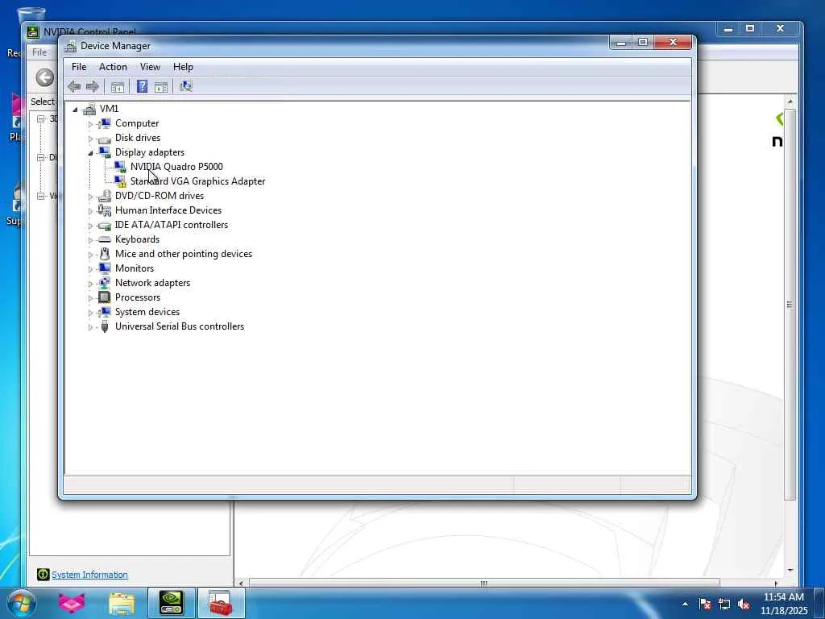
Task: Select the Monitors label
Action: coord(135,268)
